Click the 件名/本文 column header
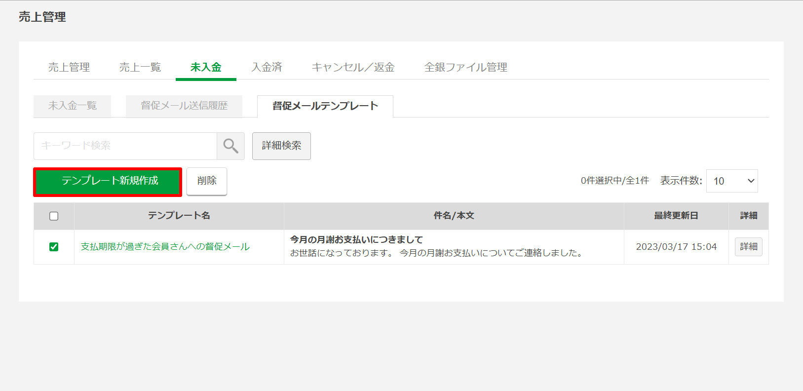Image resolution: width=803 pixels, height=391 pixels. tap(454, 216)
